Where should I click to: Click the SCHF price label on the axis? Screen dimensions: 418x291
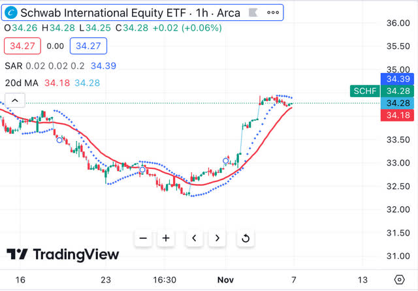[x=364, y=91]
